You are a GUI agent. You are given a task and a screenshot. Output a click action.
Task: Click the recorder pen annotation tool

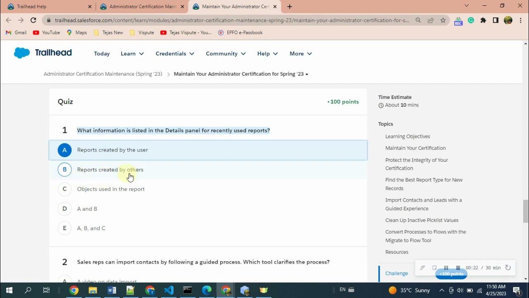[422, 268]
